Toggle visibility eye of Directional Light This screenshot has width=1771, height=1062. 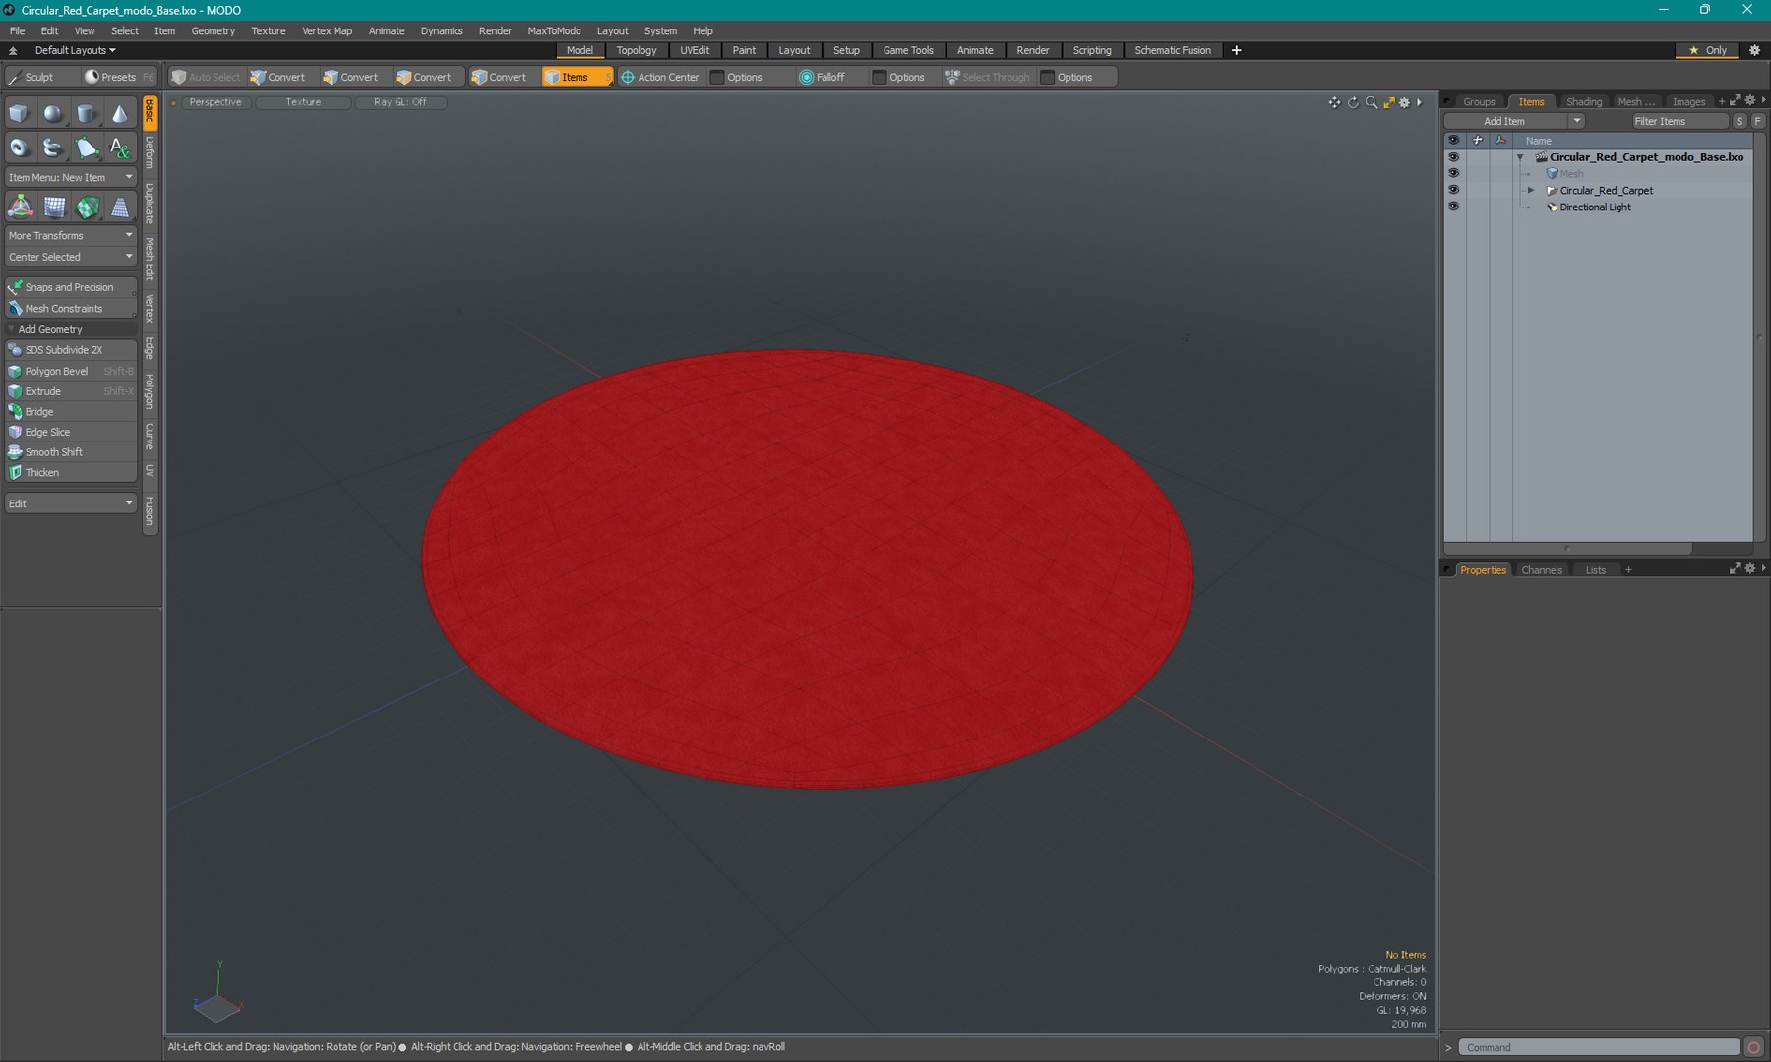(x=1453, y=206)
